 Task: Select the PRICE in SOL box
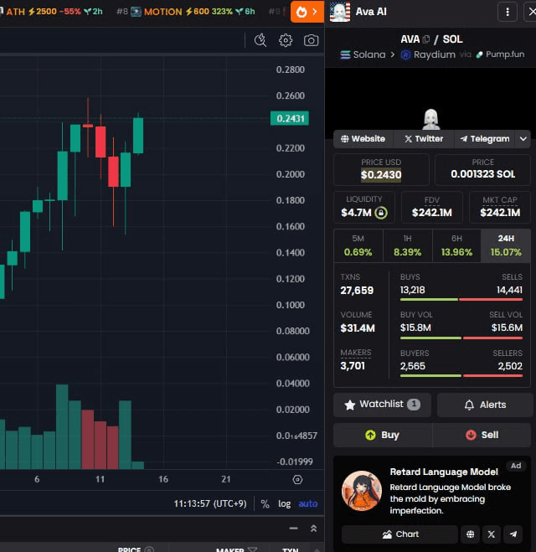pyautogui.click(x=482, y=169)
